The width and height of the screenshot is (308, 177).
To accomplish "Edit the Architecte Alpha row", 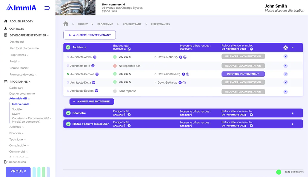I will click(x=285, y=56).
